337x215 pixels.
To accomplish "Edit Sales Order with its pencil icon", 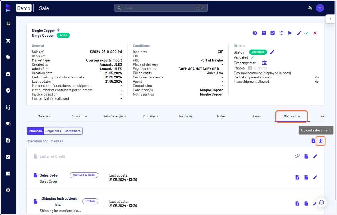I will [x=315, y=177].
